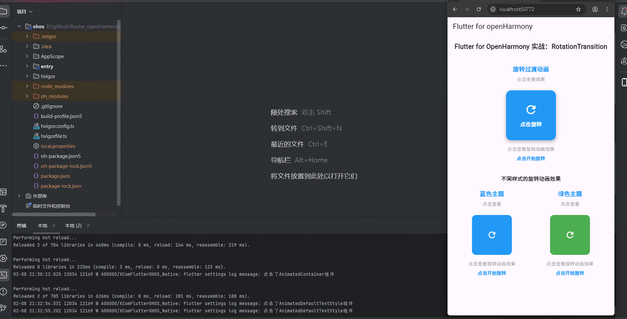
Task: Open the 项目 view dropdown
Action: (25, 12)
